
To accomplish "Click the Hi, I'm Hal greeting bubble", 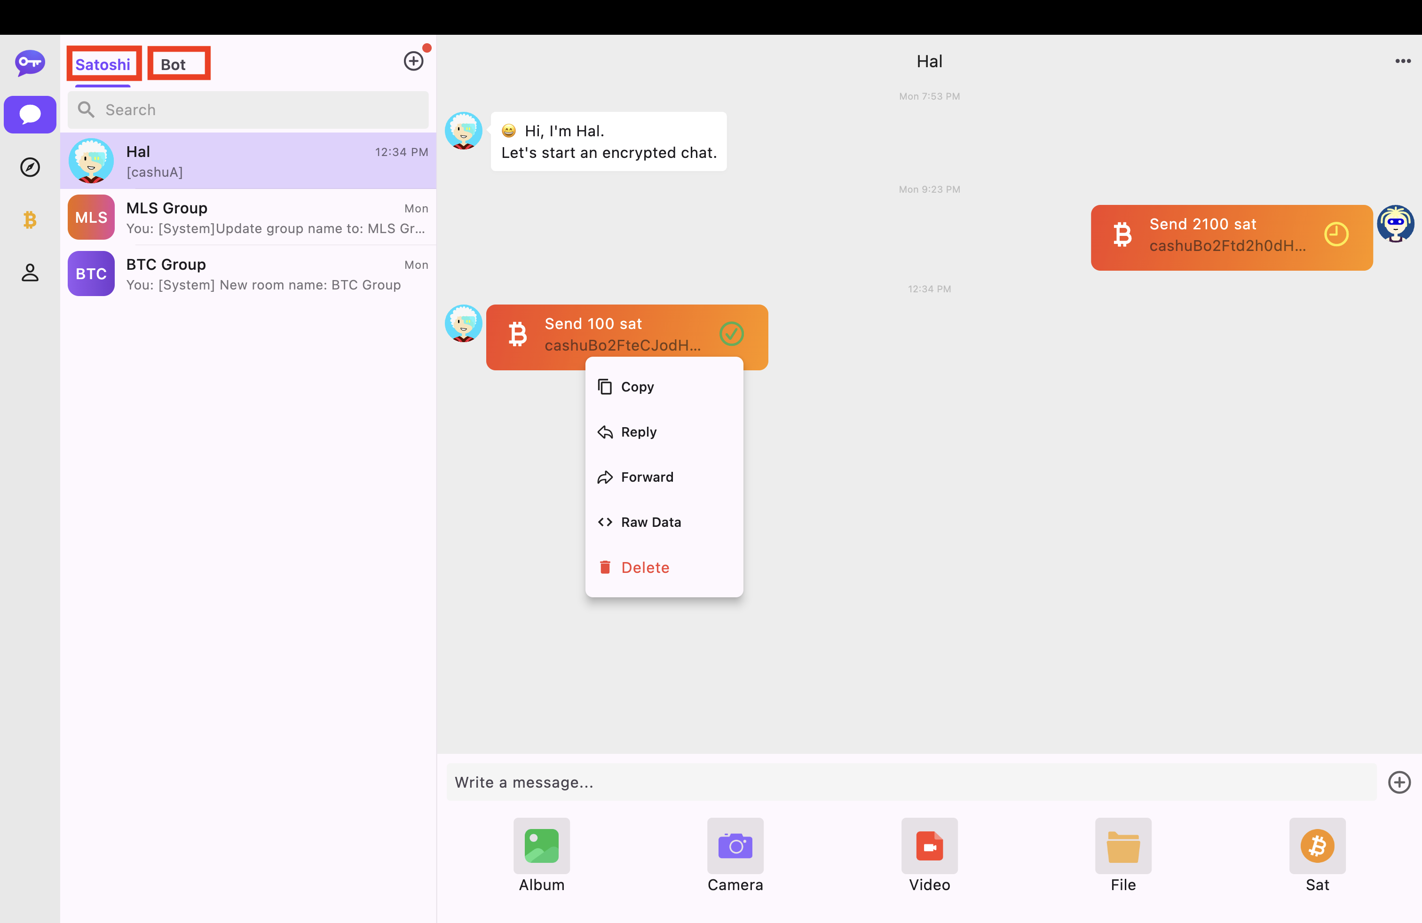I will (609, 141).
